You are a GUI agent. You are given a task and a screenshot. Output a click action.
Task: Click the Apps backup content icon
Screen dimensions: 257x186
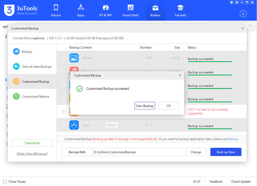tap(74, 125)
